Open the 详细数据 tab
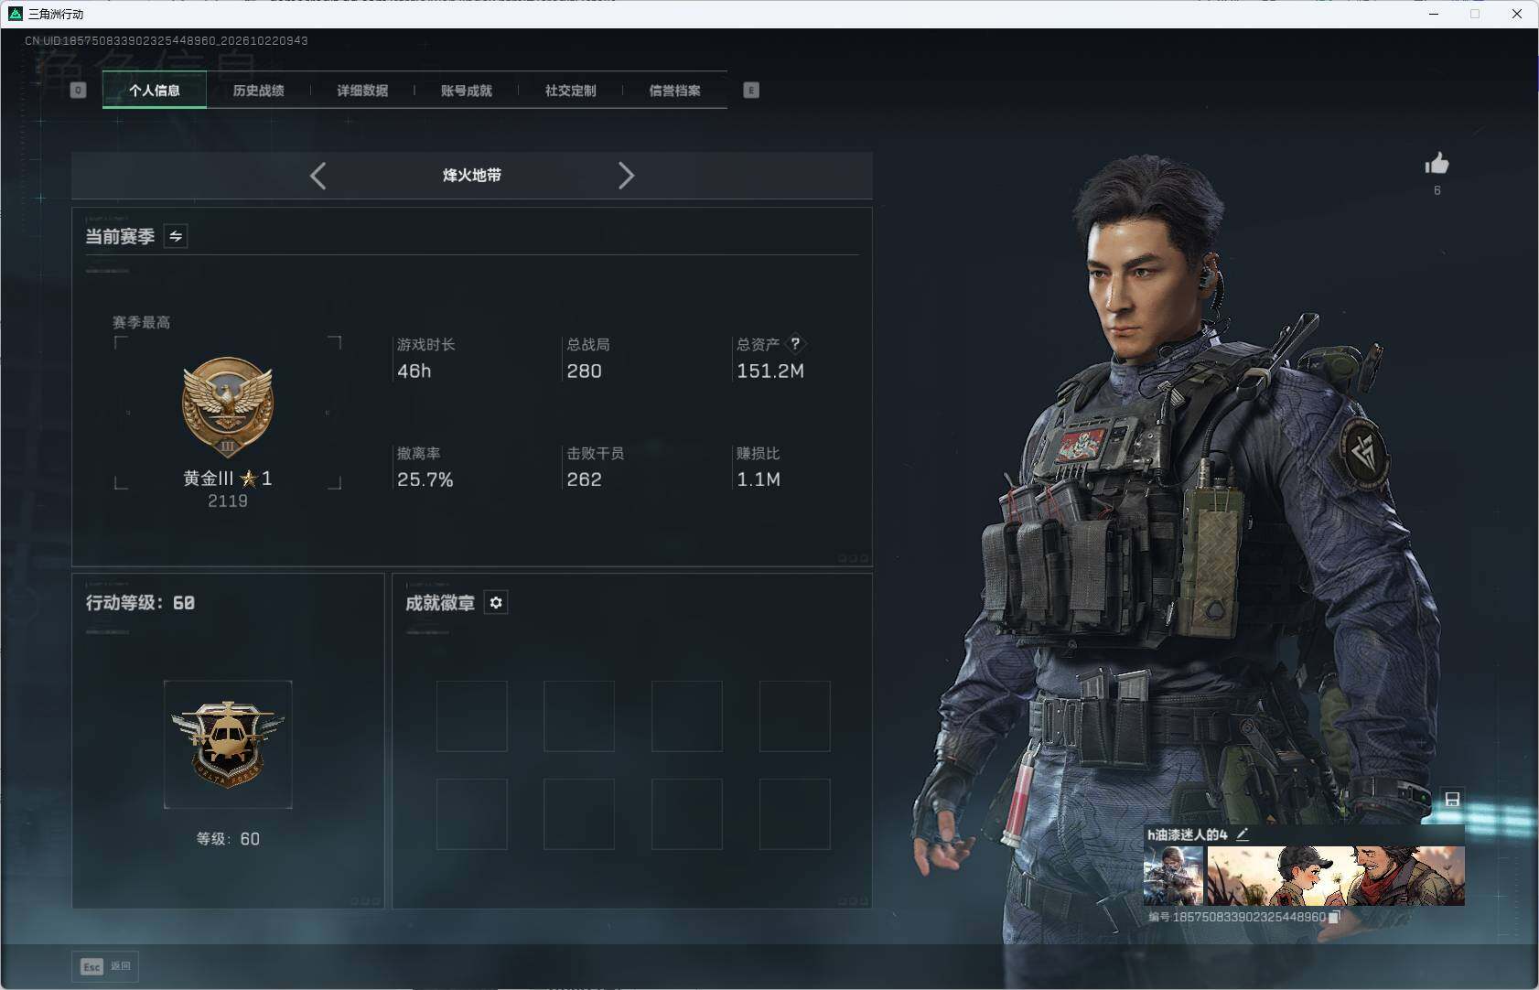Viewport: 1539px width, 990px height. click(x=362, y=90)
